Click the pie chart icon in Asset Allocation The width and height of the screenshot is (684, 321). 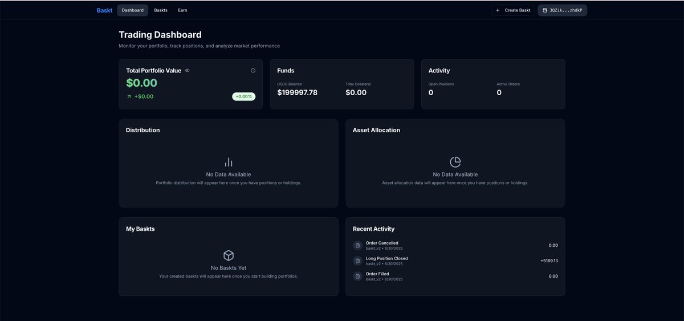[455, 162]
